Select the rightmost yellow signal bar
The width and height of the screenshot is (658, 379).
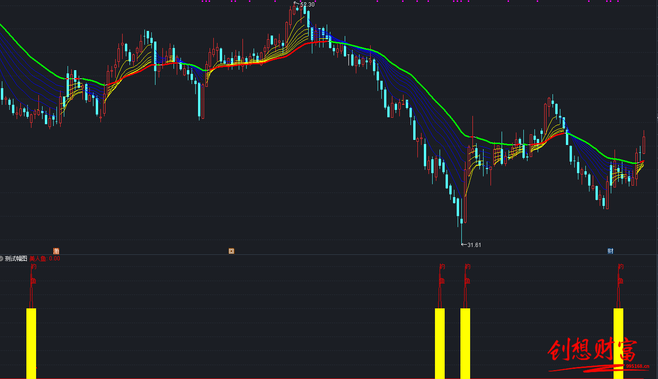[x=618, y=343]
